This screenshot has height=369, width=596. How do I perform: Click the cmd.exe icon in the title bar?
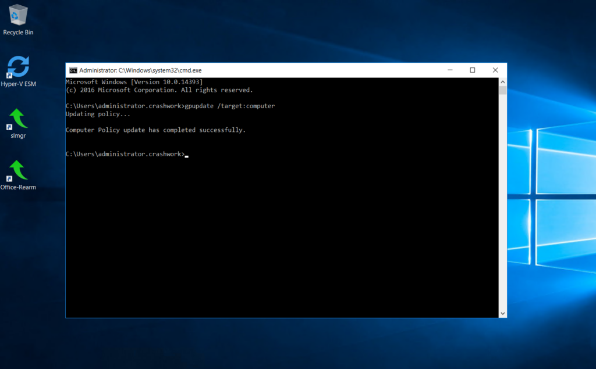point(72,70)
